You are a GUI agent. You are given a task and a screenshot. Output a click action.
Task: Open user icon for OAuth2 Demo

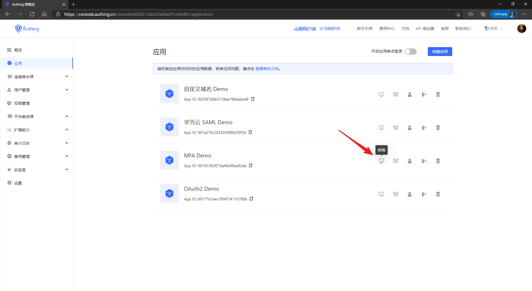pyautogui.click(x=410, y=194)
